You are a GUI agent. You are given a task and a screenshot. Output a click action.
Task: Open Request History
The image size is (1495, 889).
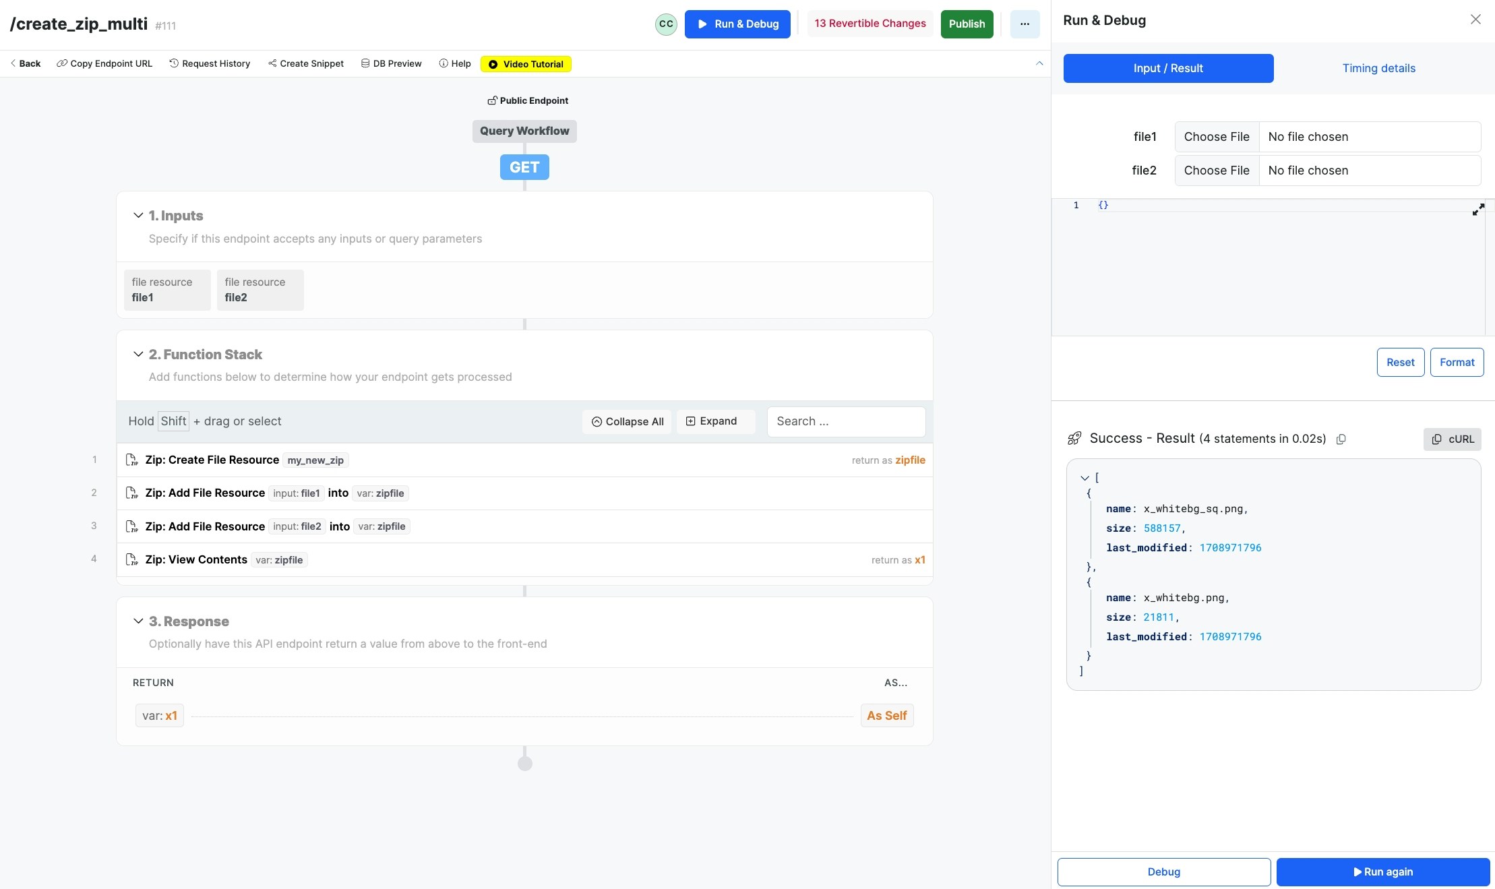tap(210, 64)
